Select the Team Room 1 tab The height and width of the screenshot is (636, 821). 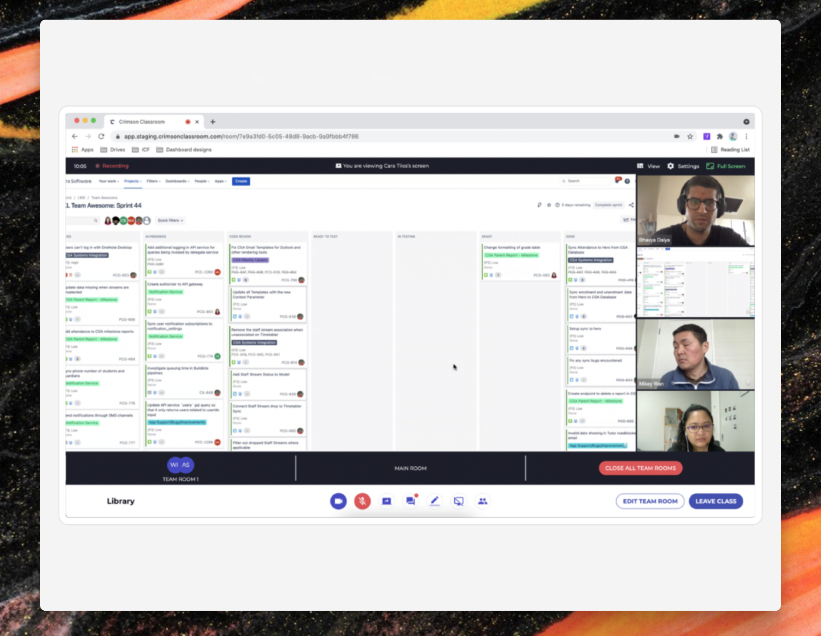coord(180,469)
